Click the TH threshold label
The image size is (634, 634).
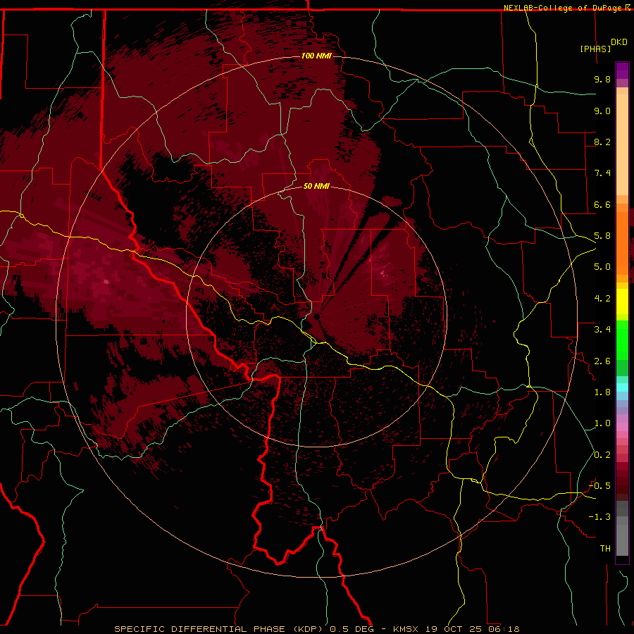[x=605, y=549]
